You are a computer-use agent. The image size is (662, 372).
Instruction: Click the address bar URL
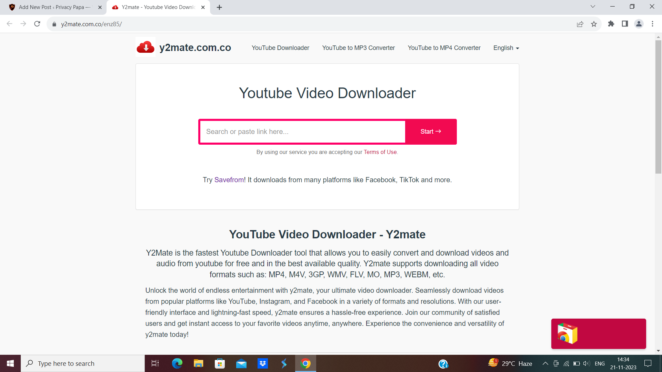pos(91,24)
